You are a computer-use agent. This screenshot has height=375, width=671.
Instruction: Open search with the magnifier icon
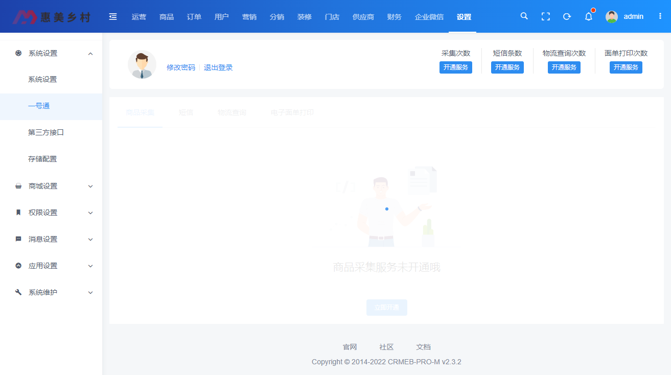coord(524,16)
